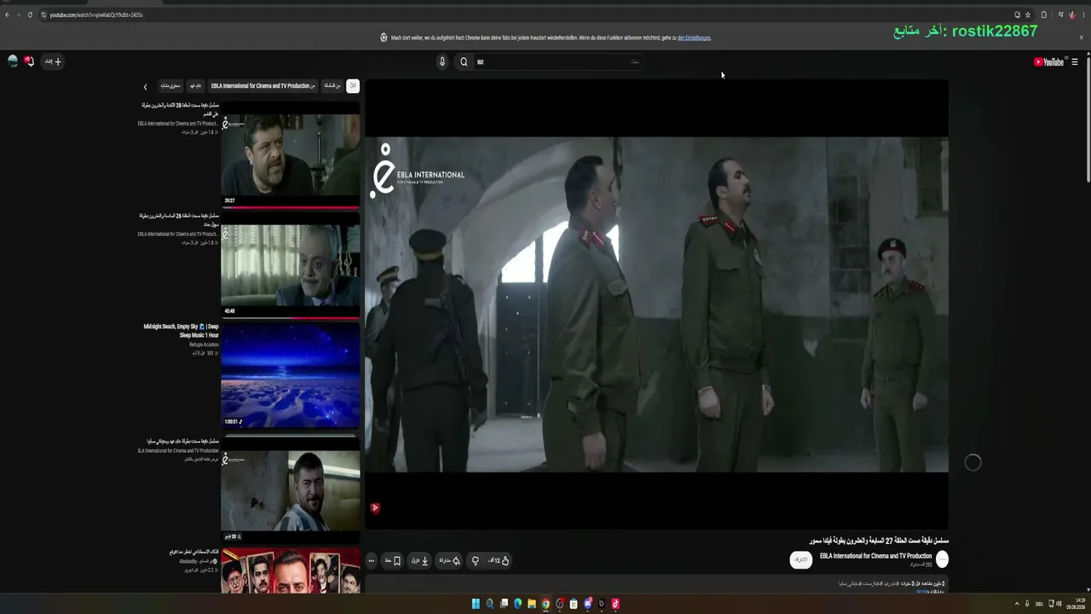Dismiss the Chrome restore tabs infobar
Image resolution: width=1091 pixels, height=614 pixels.
(x=1082, y=38)
